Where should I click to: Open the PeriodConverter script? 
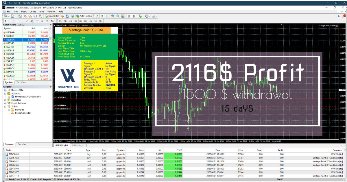[x=23, y=113]
